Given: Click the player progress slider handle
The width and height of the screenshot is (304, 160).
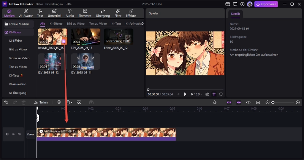Looking at the screenshot, I should 148,89.
